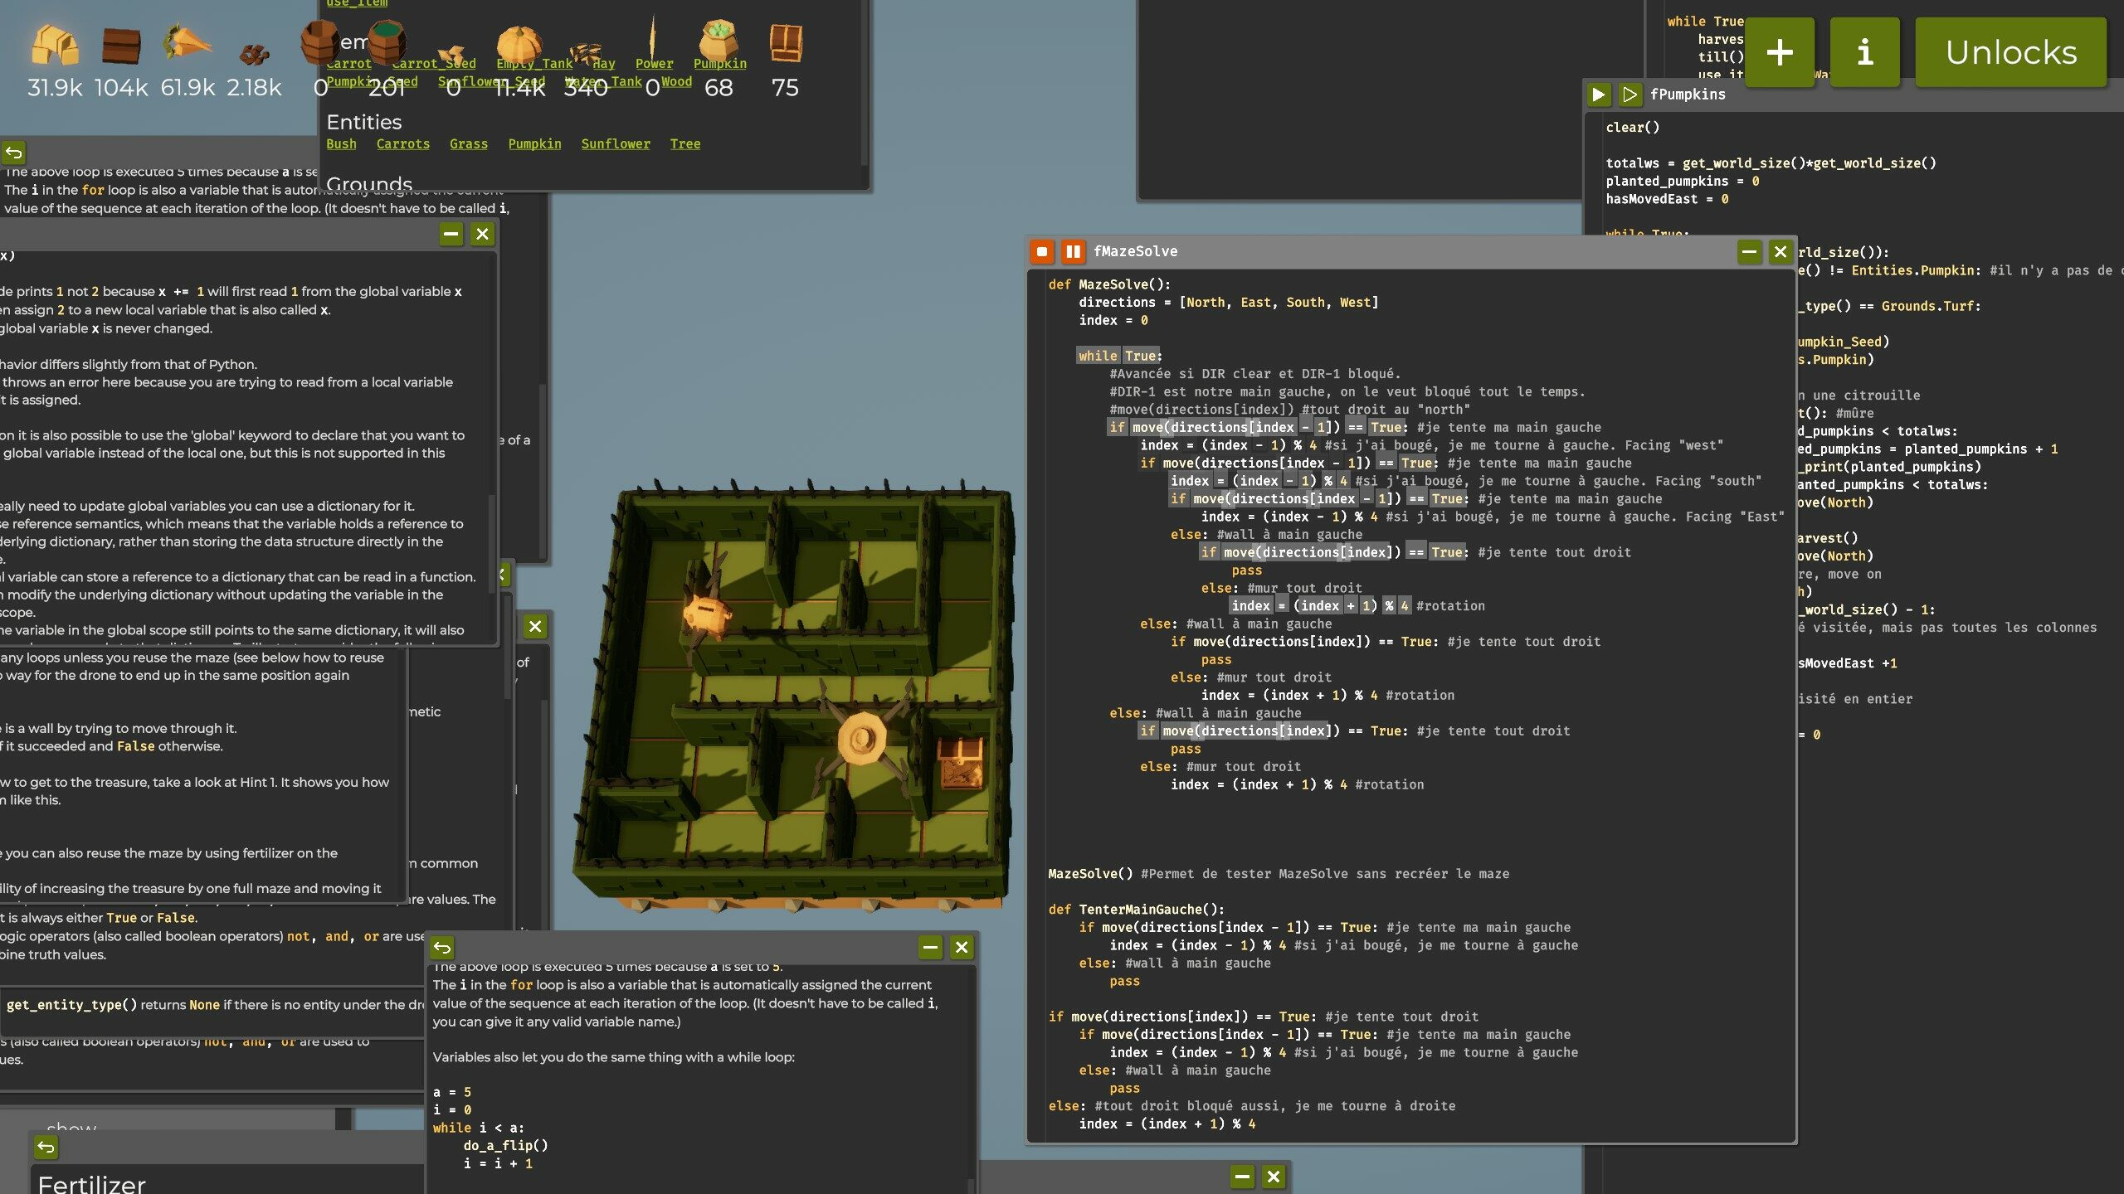Click the 'def TenterMainGauche():' line

tap(1136, 910)
